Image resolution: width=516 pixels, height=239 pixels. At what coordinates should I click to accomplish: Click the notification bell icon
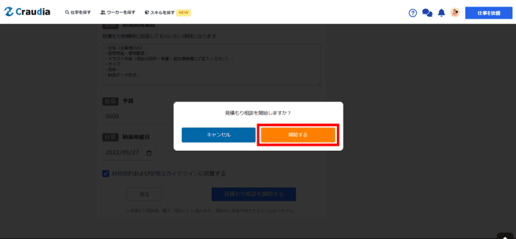(441, 13)
